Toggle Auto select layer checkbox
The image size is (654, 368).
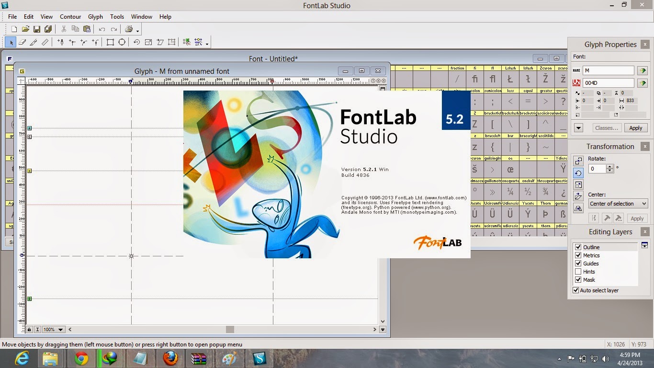point(576,290)
